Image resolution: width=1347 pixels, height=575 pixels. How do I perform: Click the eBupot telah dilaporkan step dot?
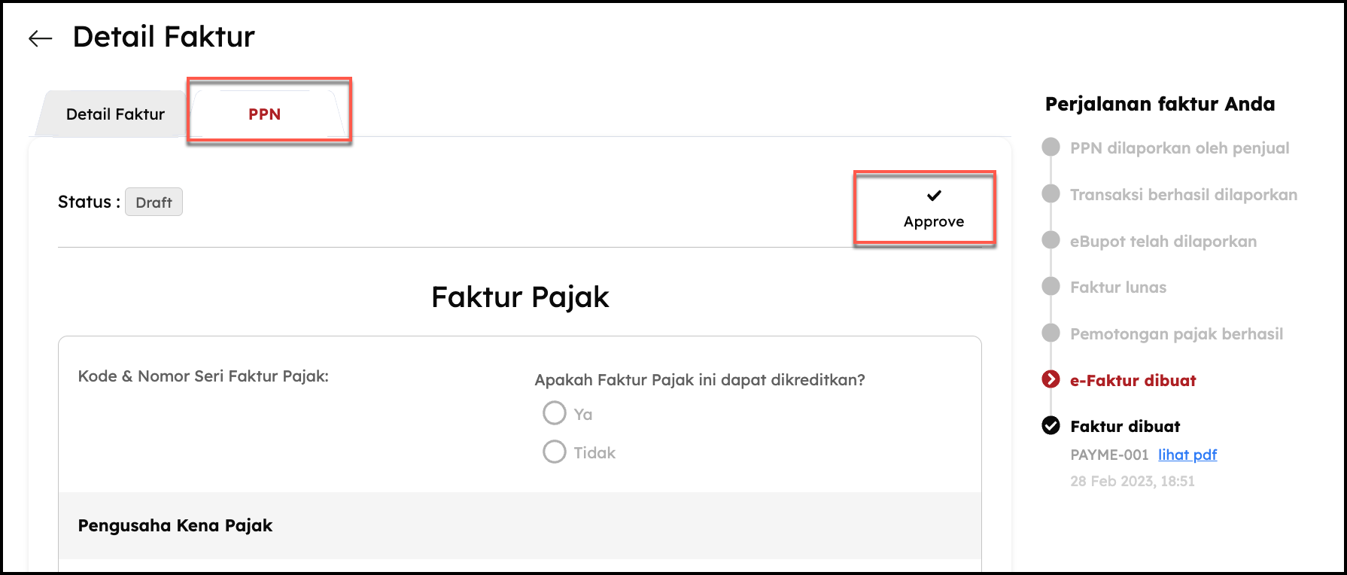[1051, 240]
